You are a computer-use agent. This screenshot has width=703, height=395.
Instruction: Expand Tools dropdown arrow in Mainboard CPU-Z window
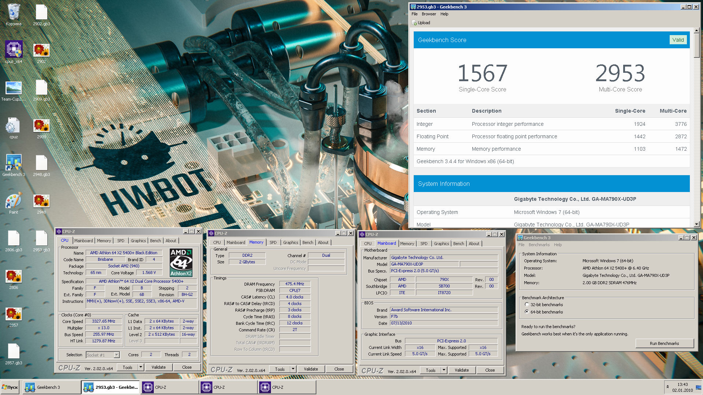point(444,370)
